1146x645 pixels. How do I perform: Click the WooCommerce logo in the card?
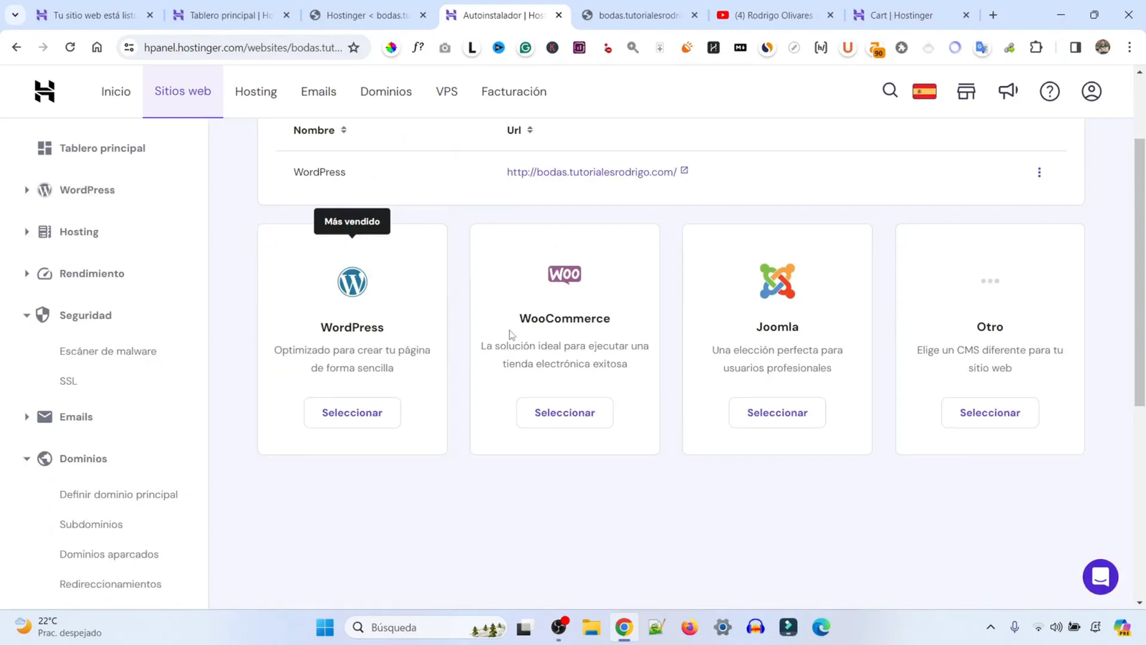(x=564, y=274)
